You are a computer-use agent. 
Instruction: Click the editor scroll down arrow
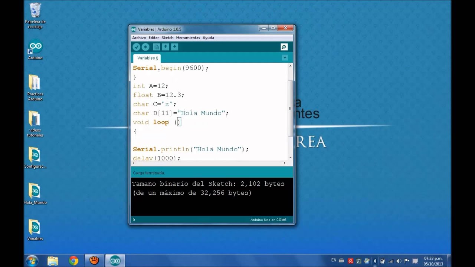point(290,158)
